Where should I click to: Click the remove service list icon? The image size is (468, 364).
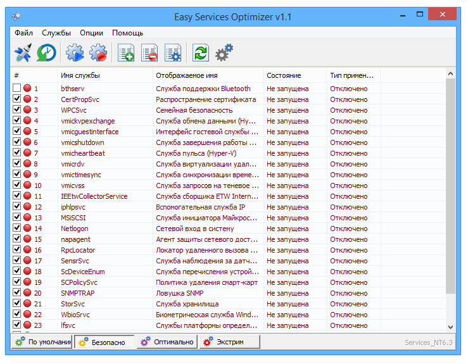(149, 53)
